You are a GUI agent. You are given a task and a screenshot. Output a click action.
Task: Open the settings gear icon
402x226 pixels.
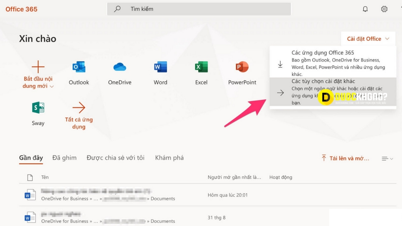384,9
